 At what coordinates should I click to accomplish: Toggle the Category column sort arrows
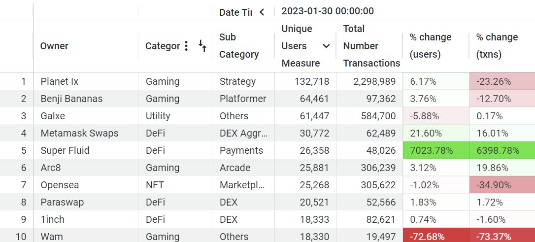[x=202, y=46]
